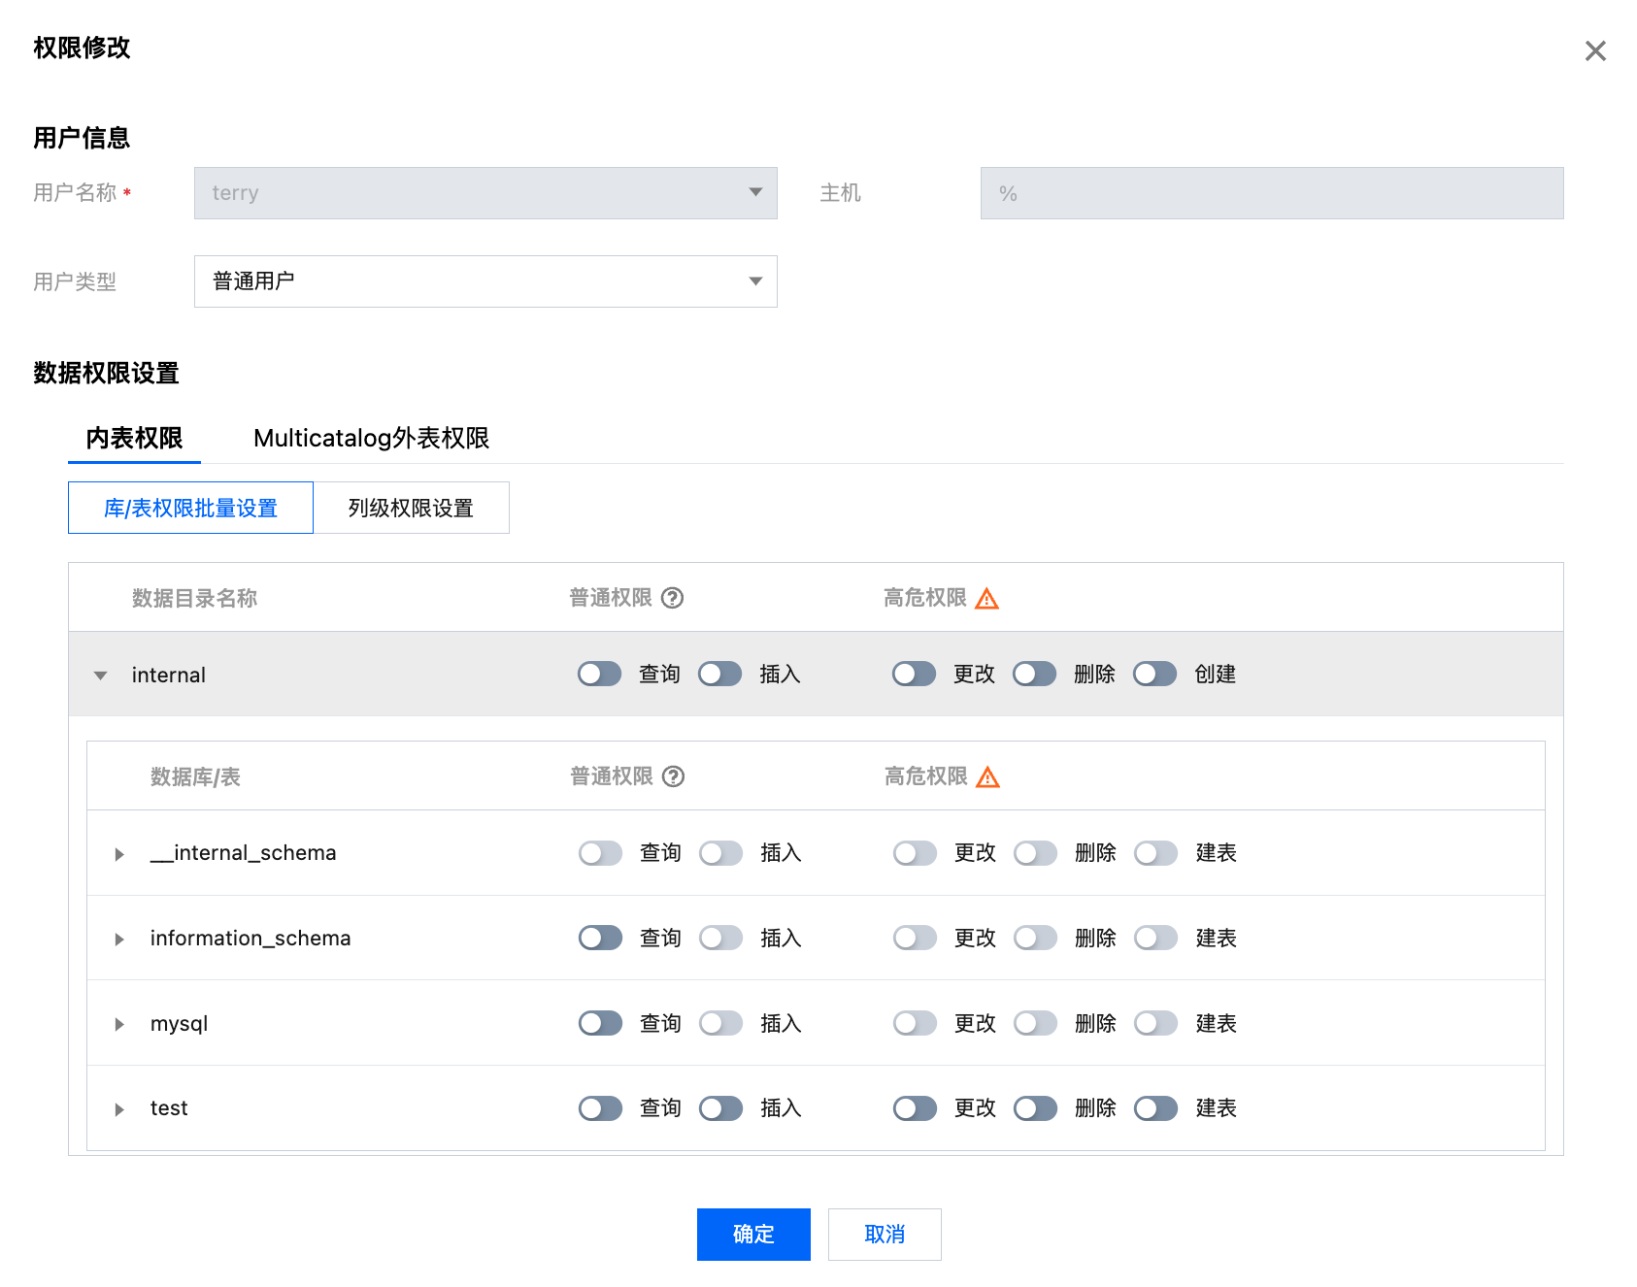The height and width of the screenshot is (1287, 1637).
Task: Disable 查询 switch for information_schema
Action: [x=600, y=938]
